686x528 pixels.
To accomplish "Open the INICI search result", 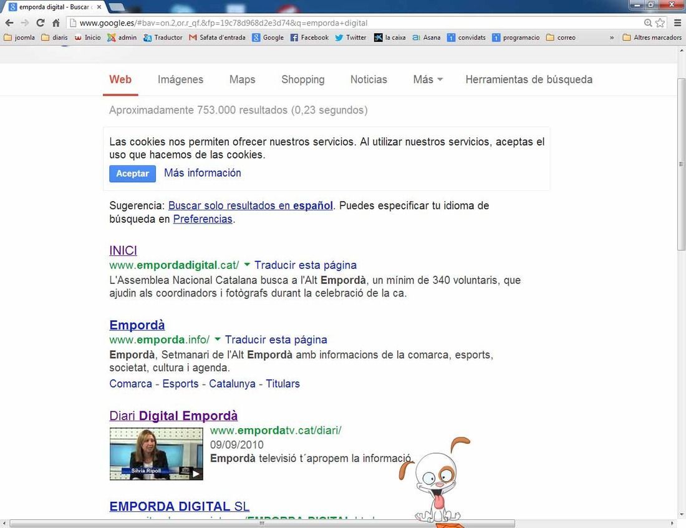I will tap(123, 250).
